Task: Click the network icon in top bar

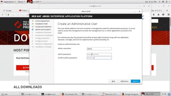Action: click(160, 2)
